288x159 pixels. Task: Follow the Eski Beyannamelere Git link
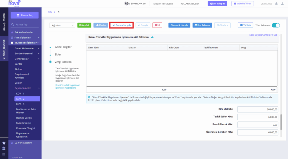pyautogui.click(x=264, y=35)
